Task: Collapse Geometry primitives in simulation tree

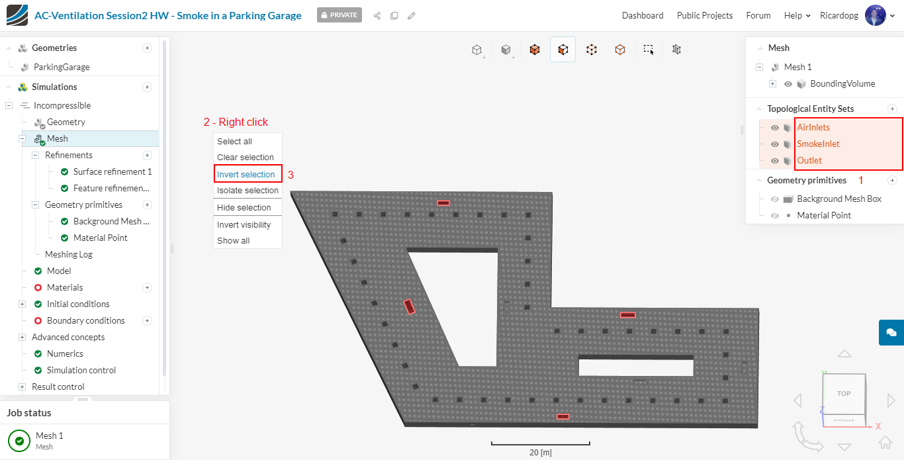Action: pyautogui.click(x=35, y=205)
